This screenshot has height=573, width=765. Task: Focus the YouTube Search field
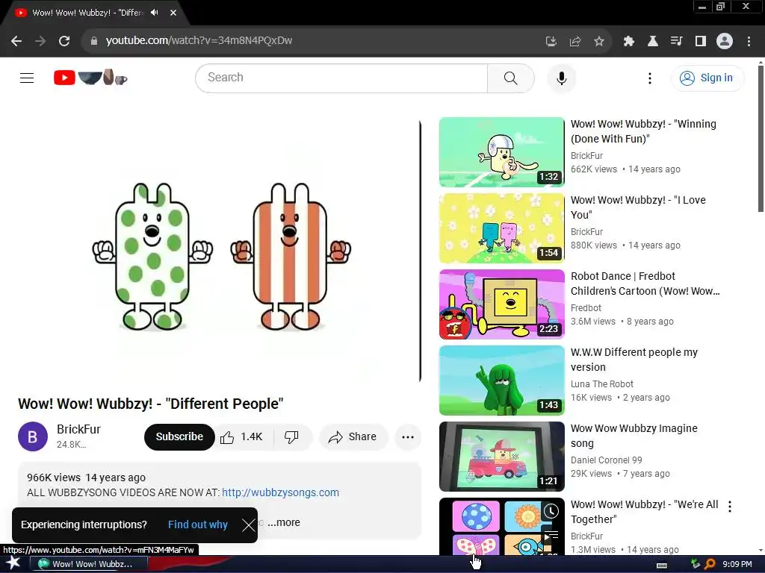[341, 78]
